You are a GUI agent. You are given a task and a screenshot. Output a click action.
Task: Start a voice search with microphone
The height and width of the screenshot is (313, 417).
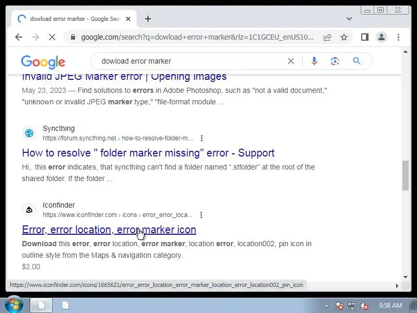click(314, 61)
